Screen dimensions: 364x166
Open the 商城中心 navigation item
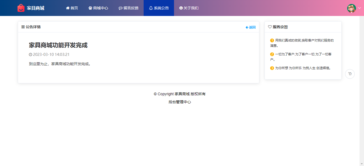point(98,8)
